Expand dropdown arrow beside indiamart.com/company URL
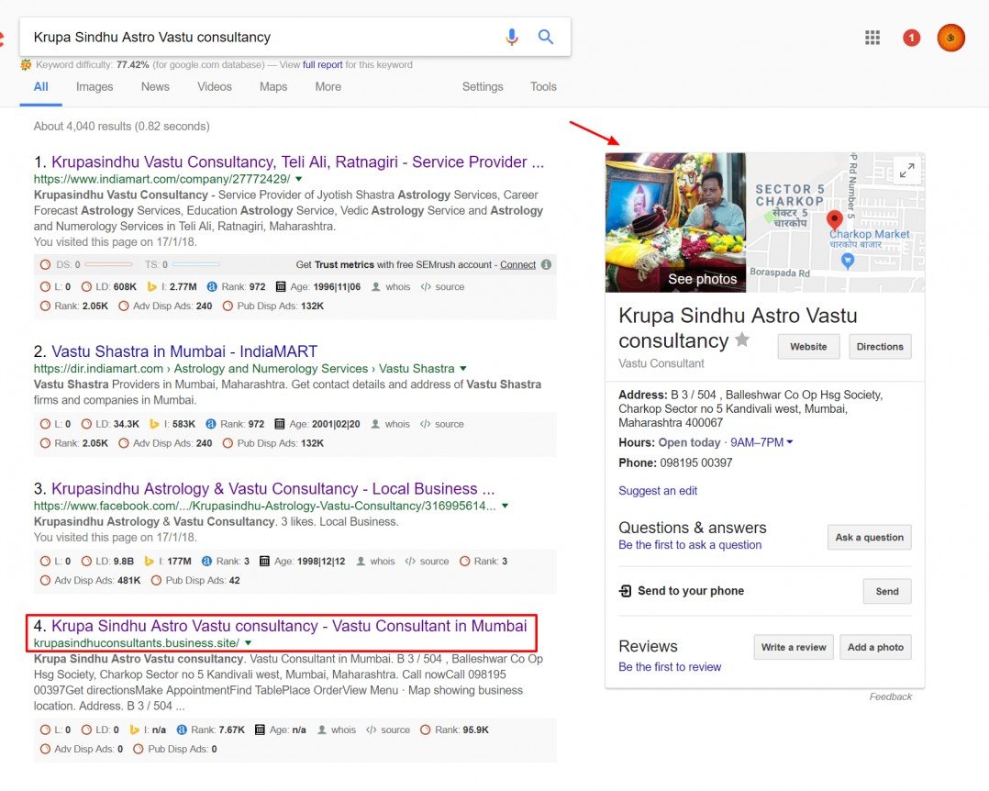The height and width of the screenshot is (791, 989). 299,179
